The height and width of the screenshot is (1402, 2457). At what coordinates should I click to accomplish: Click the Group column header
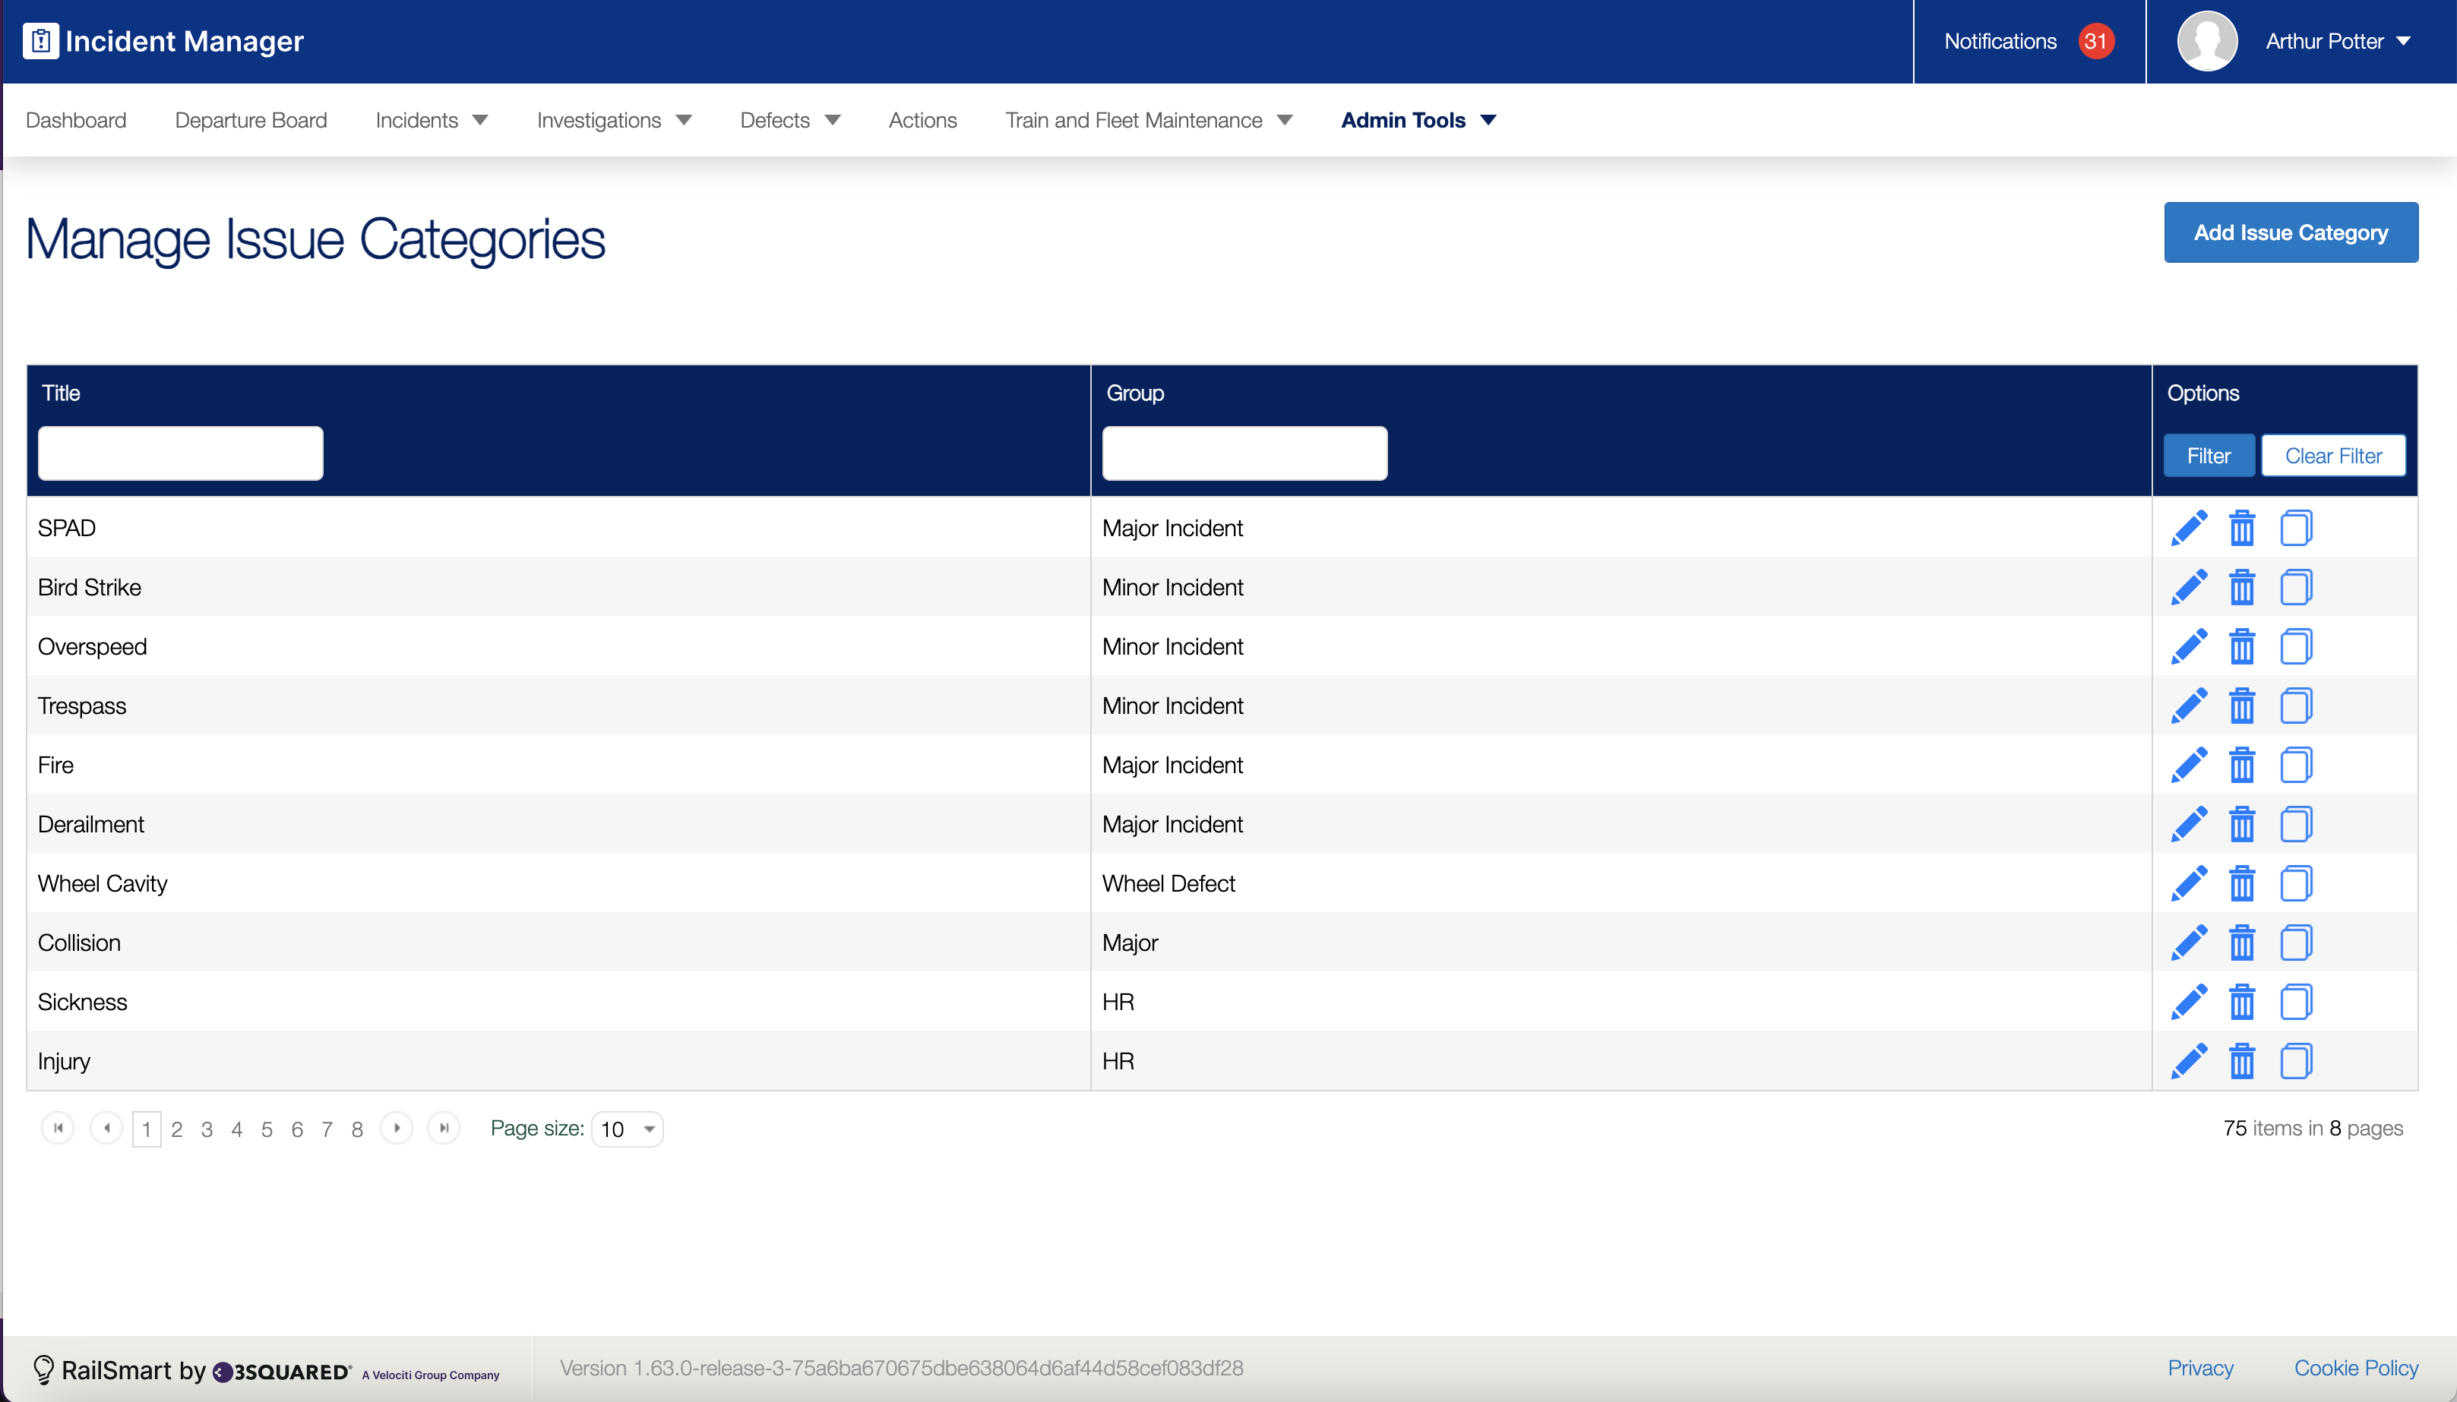point(1134,393)
